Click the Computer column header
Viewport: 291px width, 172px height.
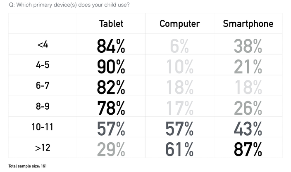click(x=180, y=24)
